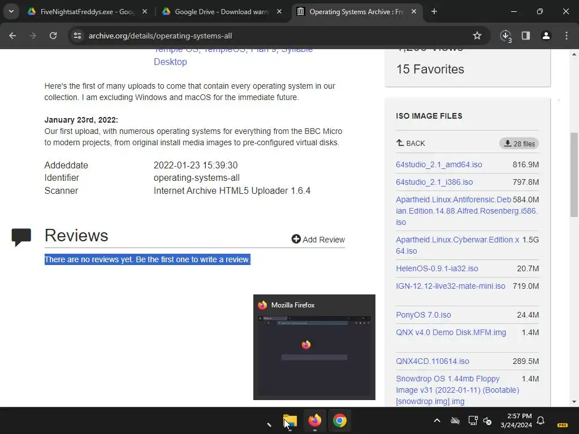Click the muted volume tray icon
The height and width of the screenshot is (434, 579).
487,420
